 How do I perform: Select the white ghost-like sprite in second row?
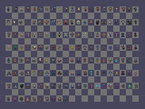(15, 22)
